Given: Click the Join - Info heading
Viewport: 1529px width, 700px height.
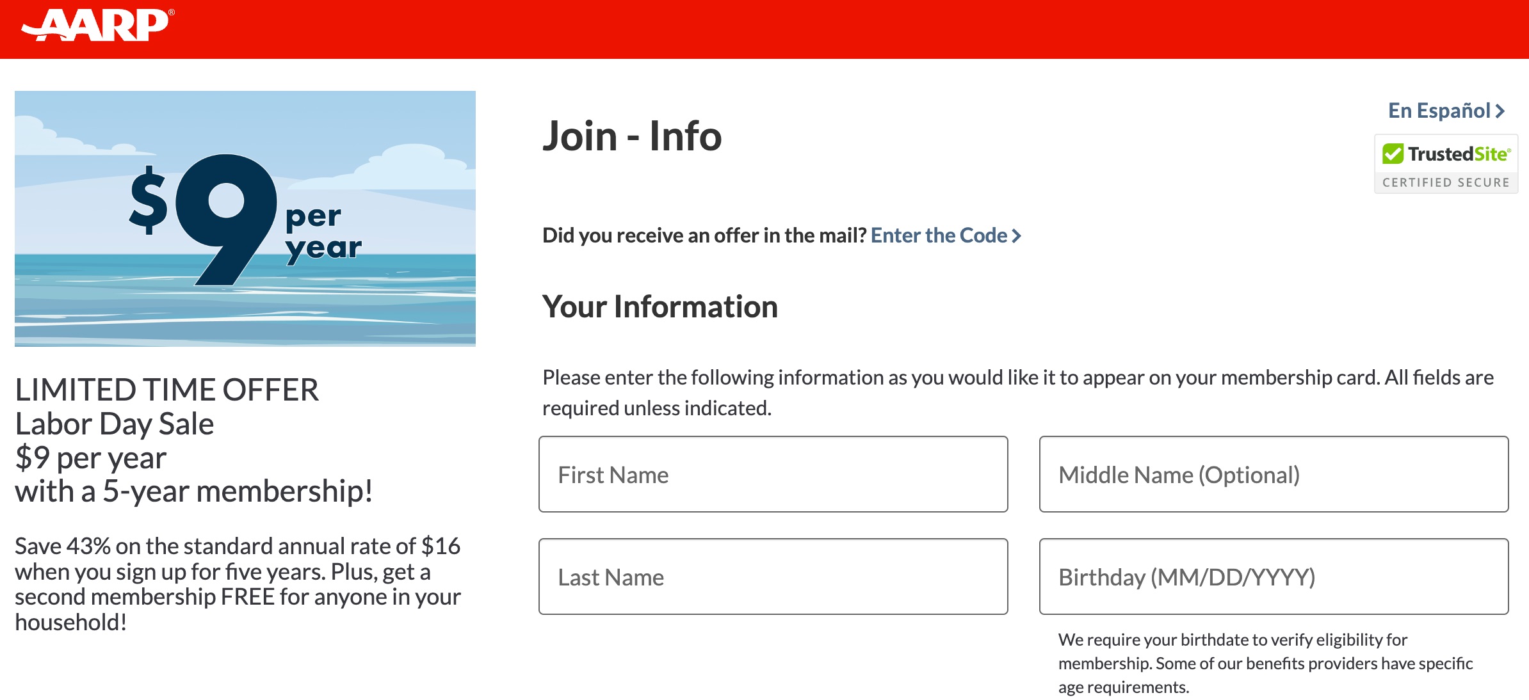Looking at the screenshot, I should 633,136.
